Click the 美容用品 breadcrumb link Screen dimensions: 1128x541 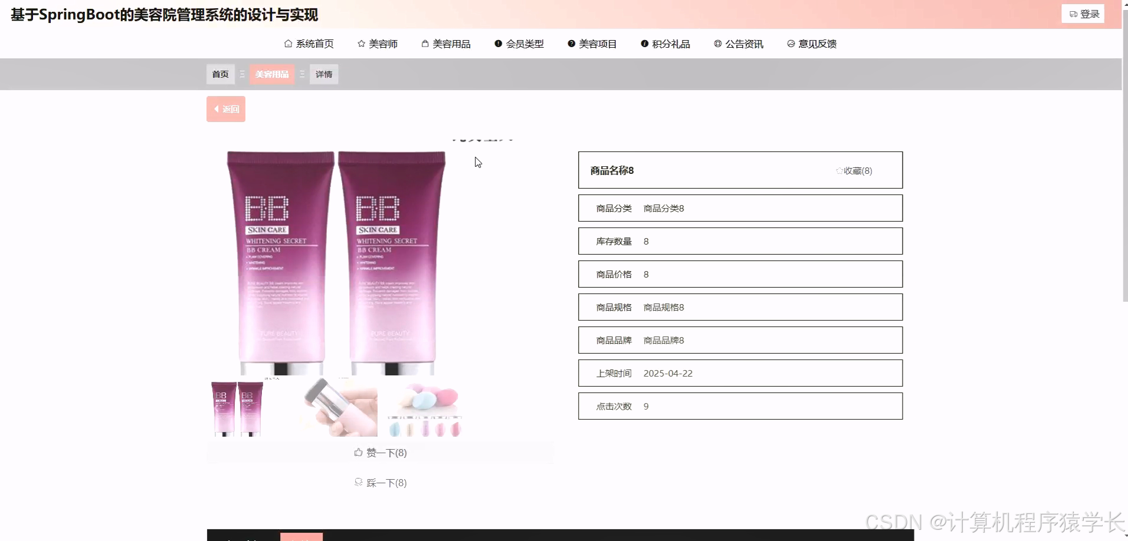[272, 74]
